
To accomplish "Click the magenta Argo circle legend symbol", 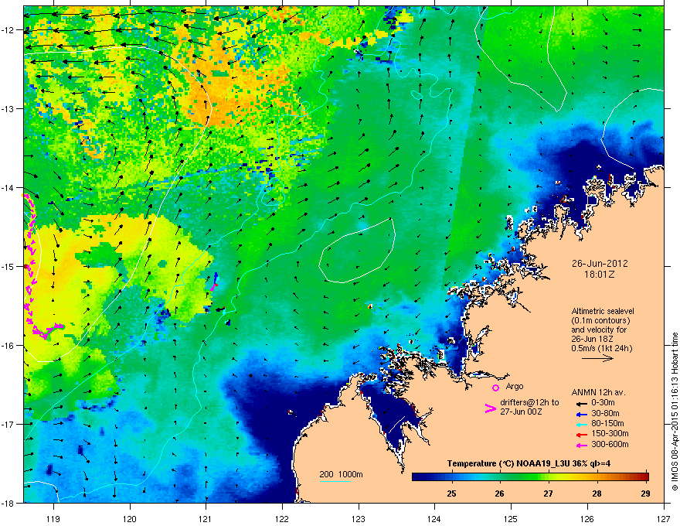I will pyautogui.click(x=495, y=388).
